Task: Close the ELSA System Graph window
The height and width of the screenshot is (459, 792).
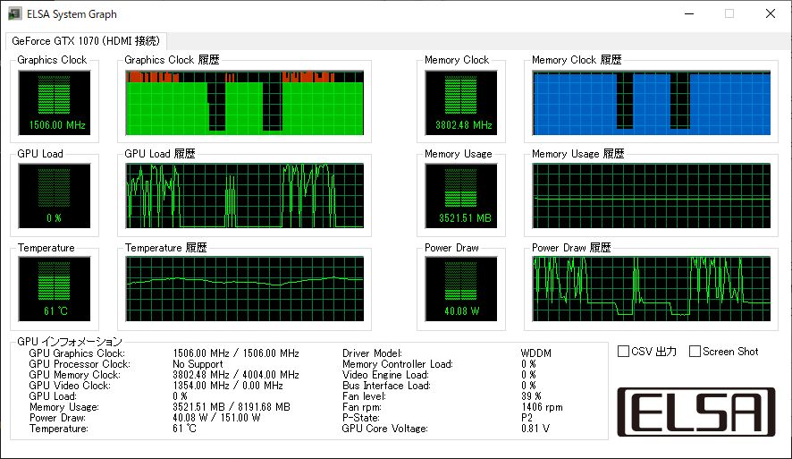Action: coord(771,13)
